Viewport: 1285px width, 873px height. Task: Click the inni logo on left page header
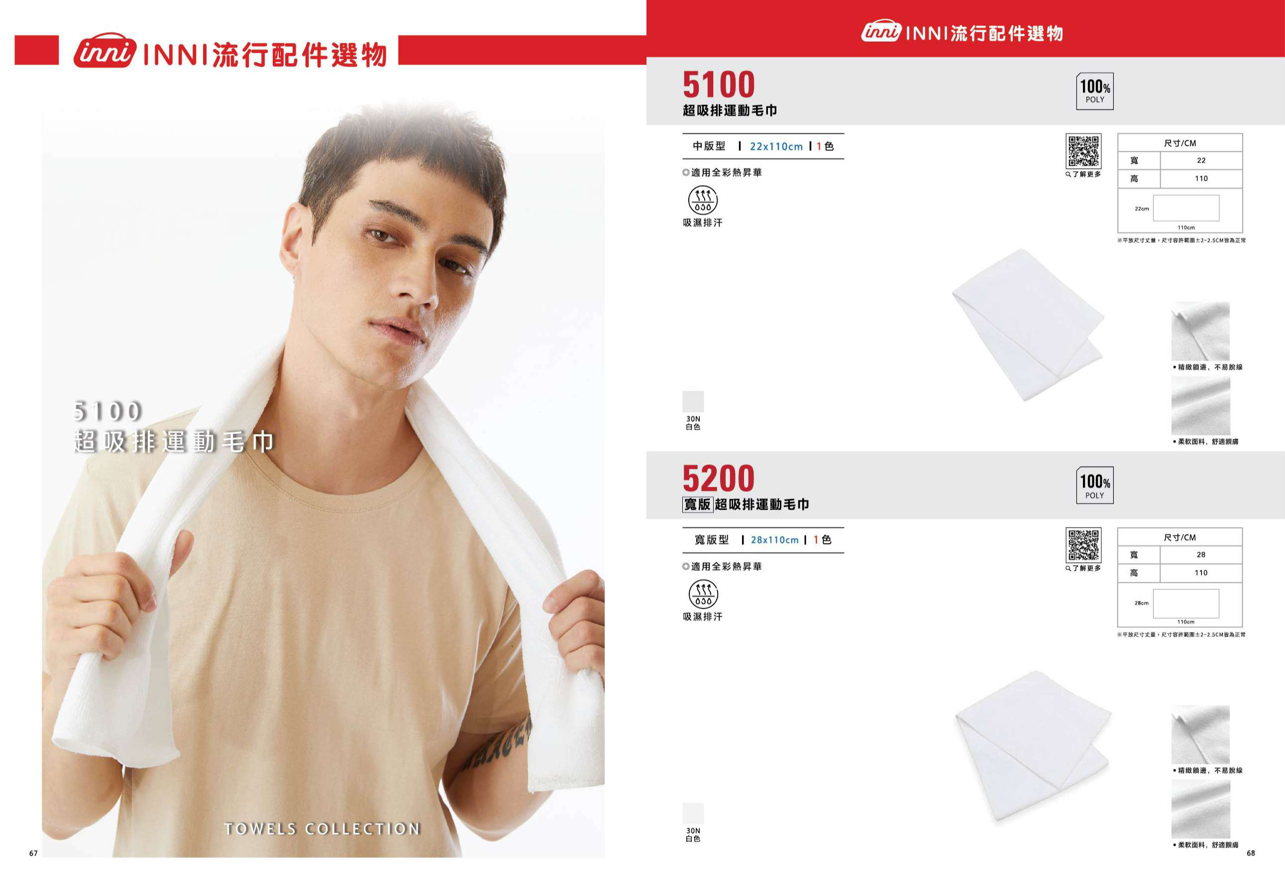[x=105, y=50]
